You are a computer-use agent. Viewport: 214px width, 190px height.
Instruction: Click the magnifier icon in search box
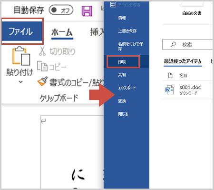coord(173,44)
